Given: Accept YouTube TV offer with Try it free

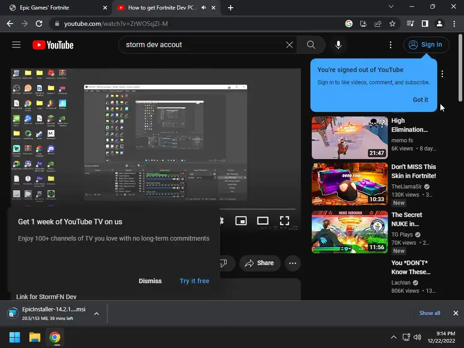Looking at the screenshot, I should coord(194,281).
